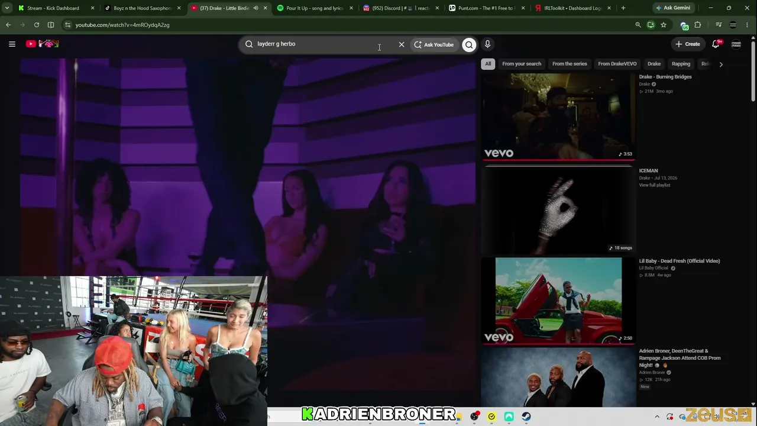Show hidden system tray icons
Viewport: 757px width, 426px height.
click(656, 417)
